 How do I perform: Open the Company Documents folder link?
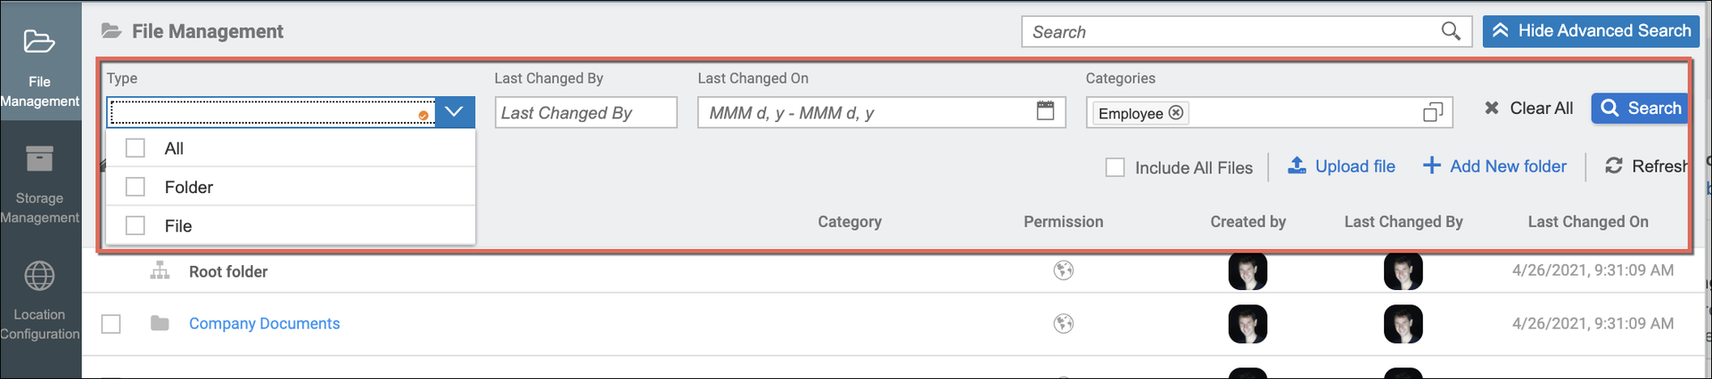pyautogui.click(x=264, y=324)
